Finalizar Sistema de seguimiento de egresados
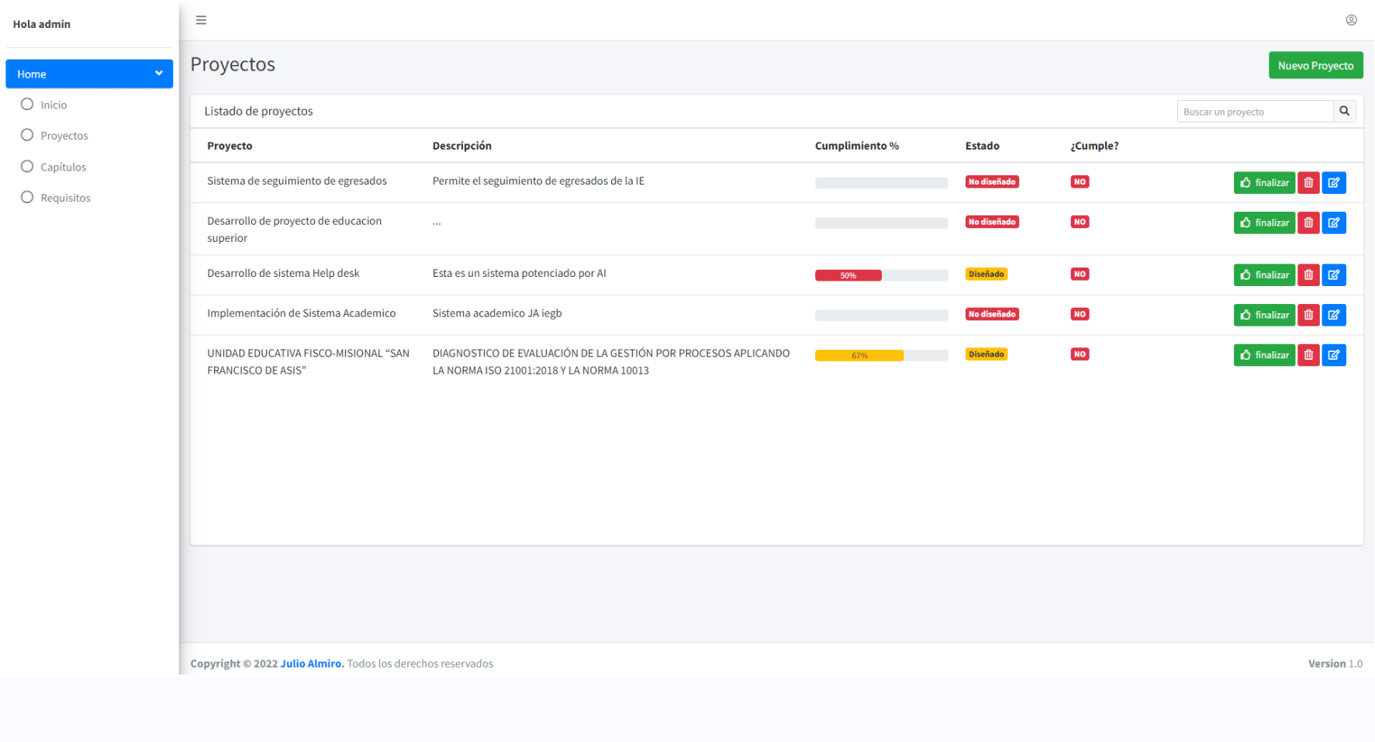Viewport: 1375px width, 742px height. tap(1264, 183)
